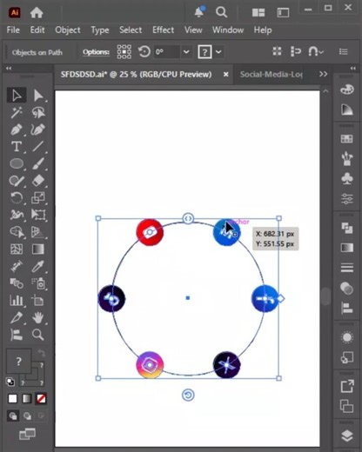Select the Gradient tool
Image resolution: width=362 pixels, height=452 pixels.
coord(38,249)
